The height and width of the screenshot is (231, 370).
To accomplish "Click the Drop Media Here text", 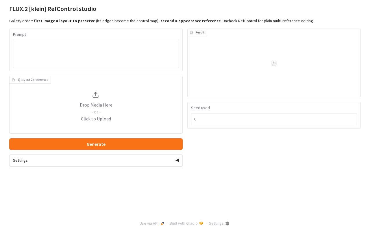I will (96, 105).
